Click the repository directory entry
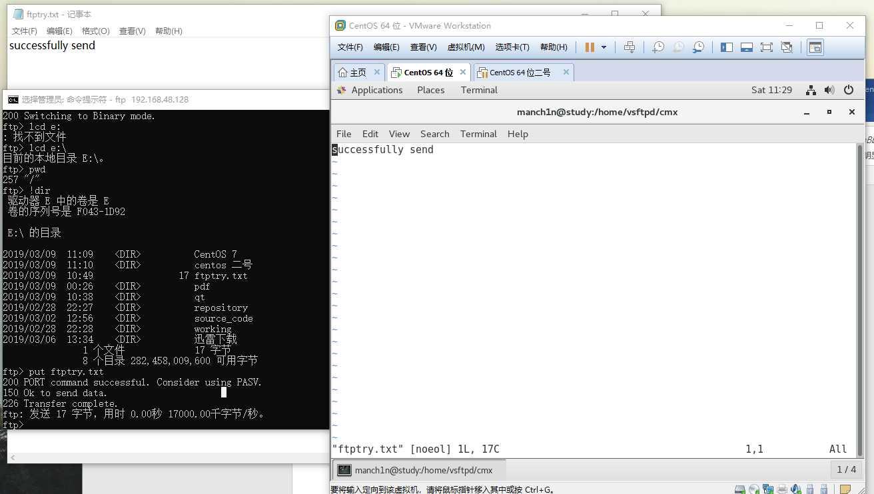Screen dimensions: 874x494 pos(220,308)
